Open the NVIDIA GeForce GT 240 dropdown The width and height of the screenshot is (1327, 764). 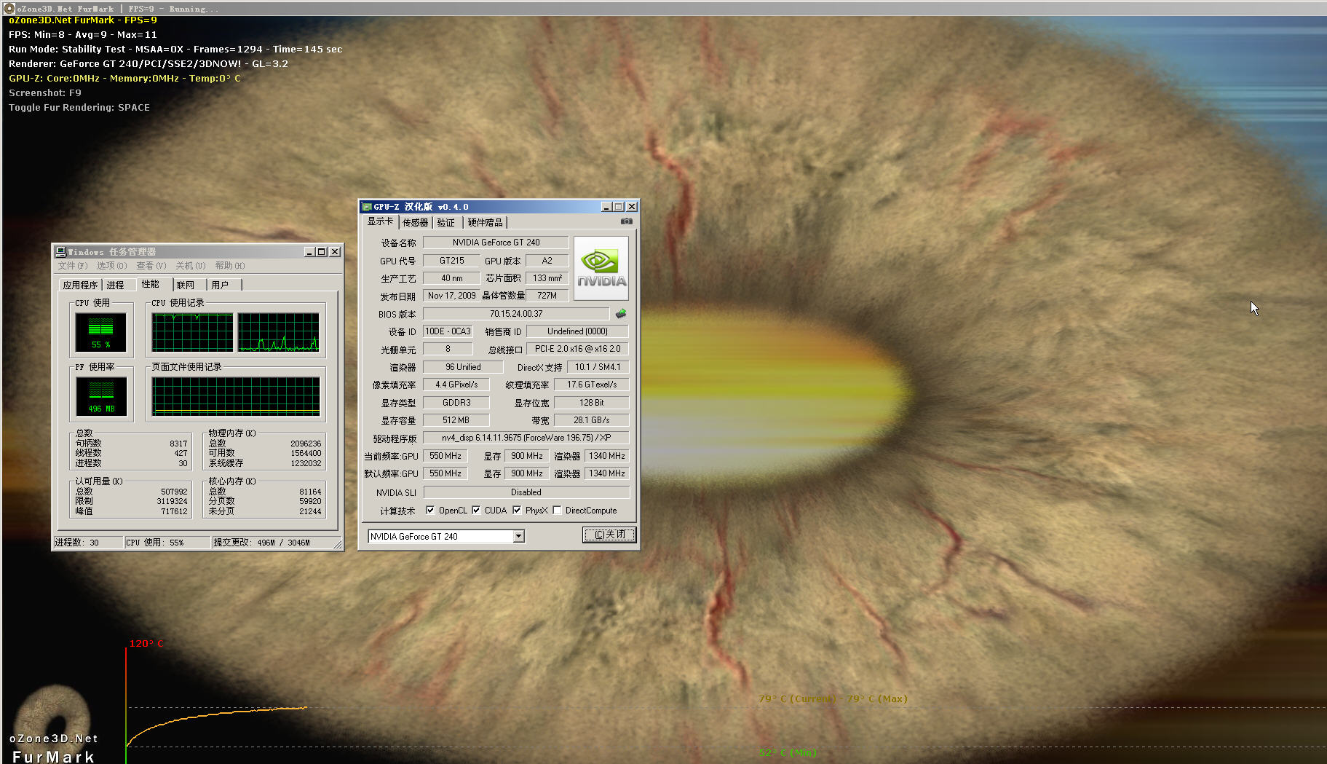coord(518,537)
